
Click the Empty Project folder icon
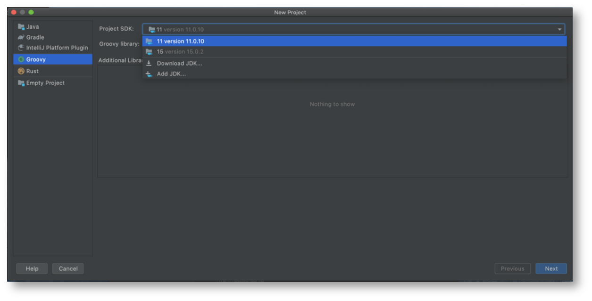click(x=21, y=83)
